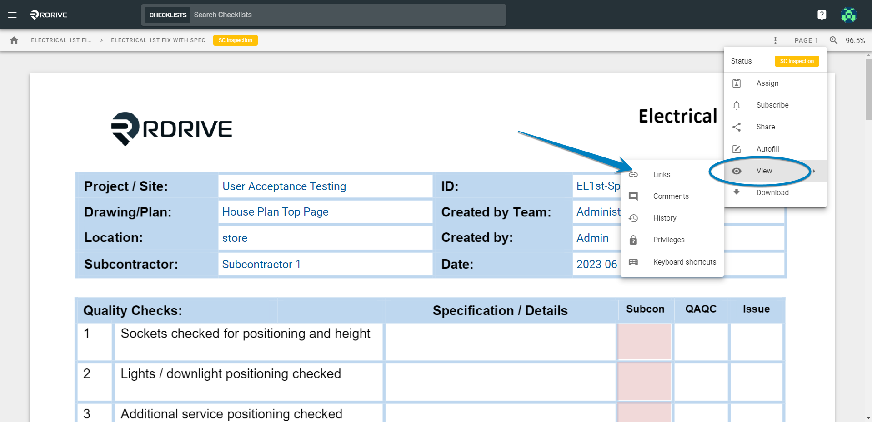Click the PAGE 1 selector
This screenshot has height=422, width=872.
806,40
